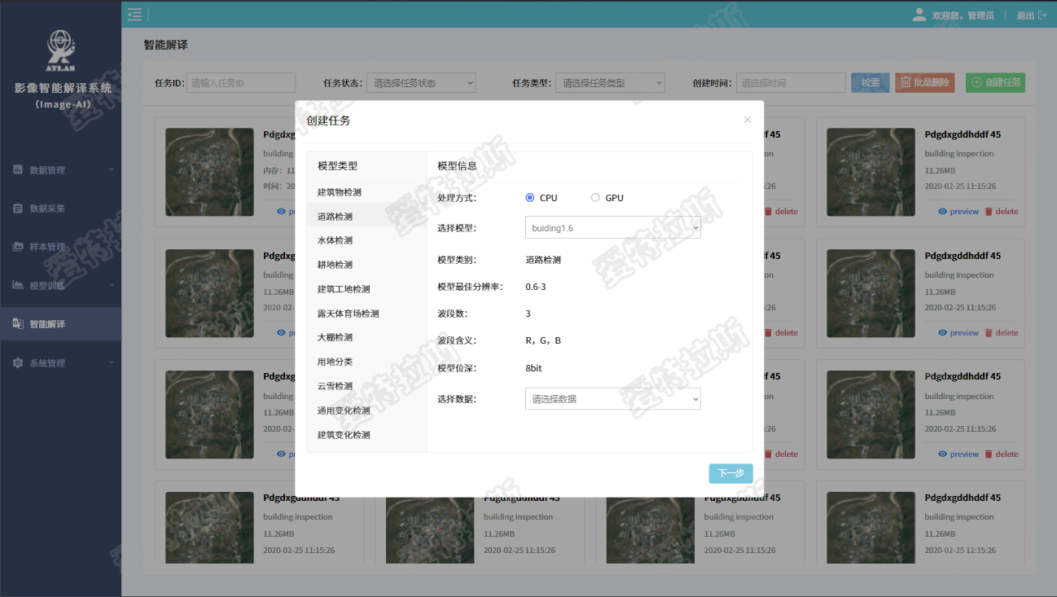The height and width of the screenshot is (597, 1057).
Task: Click the 系统管理 gear icon
Action: coord(18,363)
